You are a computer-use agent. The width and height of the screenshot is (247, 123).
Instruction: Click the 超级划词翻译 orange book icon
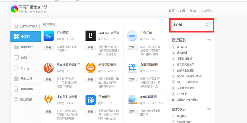[91, 68]
